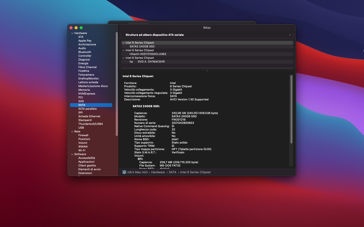This screenshot has height=227, width=364.
Task: Open Bluetooth hardware info
Action: [84, 52]
